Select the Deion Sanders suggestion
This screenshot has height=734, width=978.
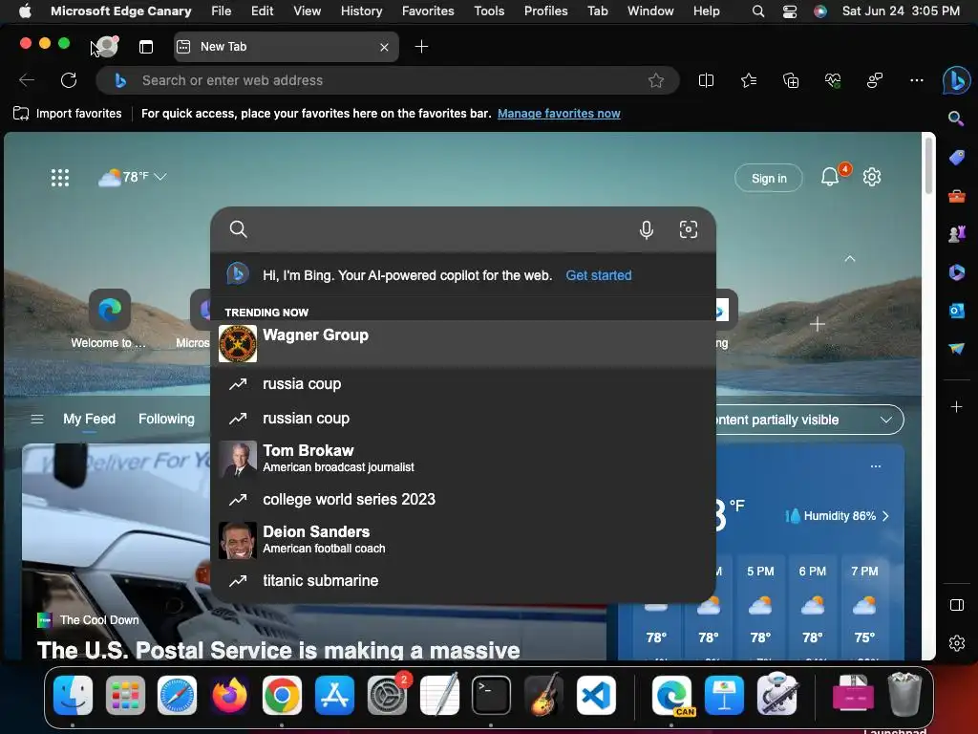(463, 540)
